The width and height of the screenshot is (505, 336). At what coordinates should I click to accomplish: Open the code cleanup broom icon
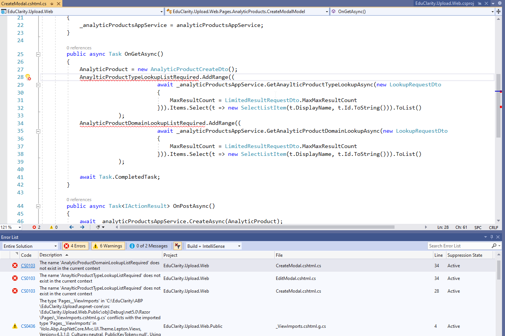point(98,227)
